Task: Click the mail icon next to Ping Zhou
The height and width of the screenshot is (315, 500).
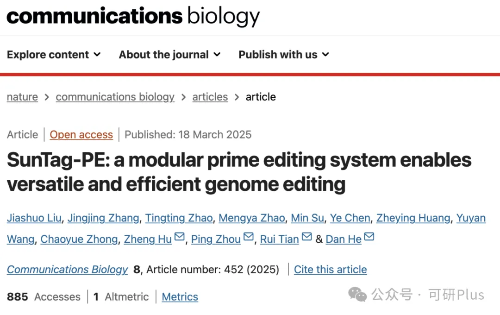Action: click(249, 238)
